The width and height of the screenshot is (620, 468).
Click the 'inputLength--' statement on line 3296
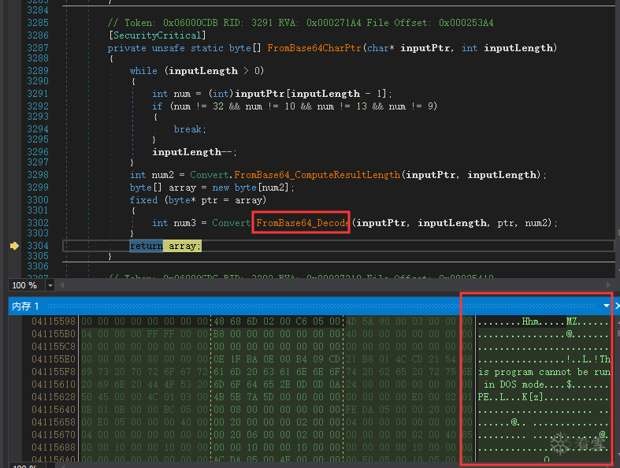(x=194, y=152)
